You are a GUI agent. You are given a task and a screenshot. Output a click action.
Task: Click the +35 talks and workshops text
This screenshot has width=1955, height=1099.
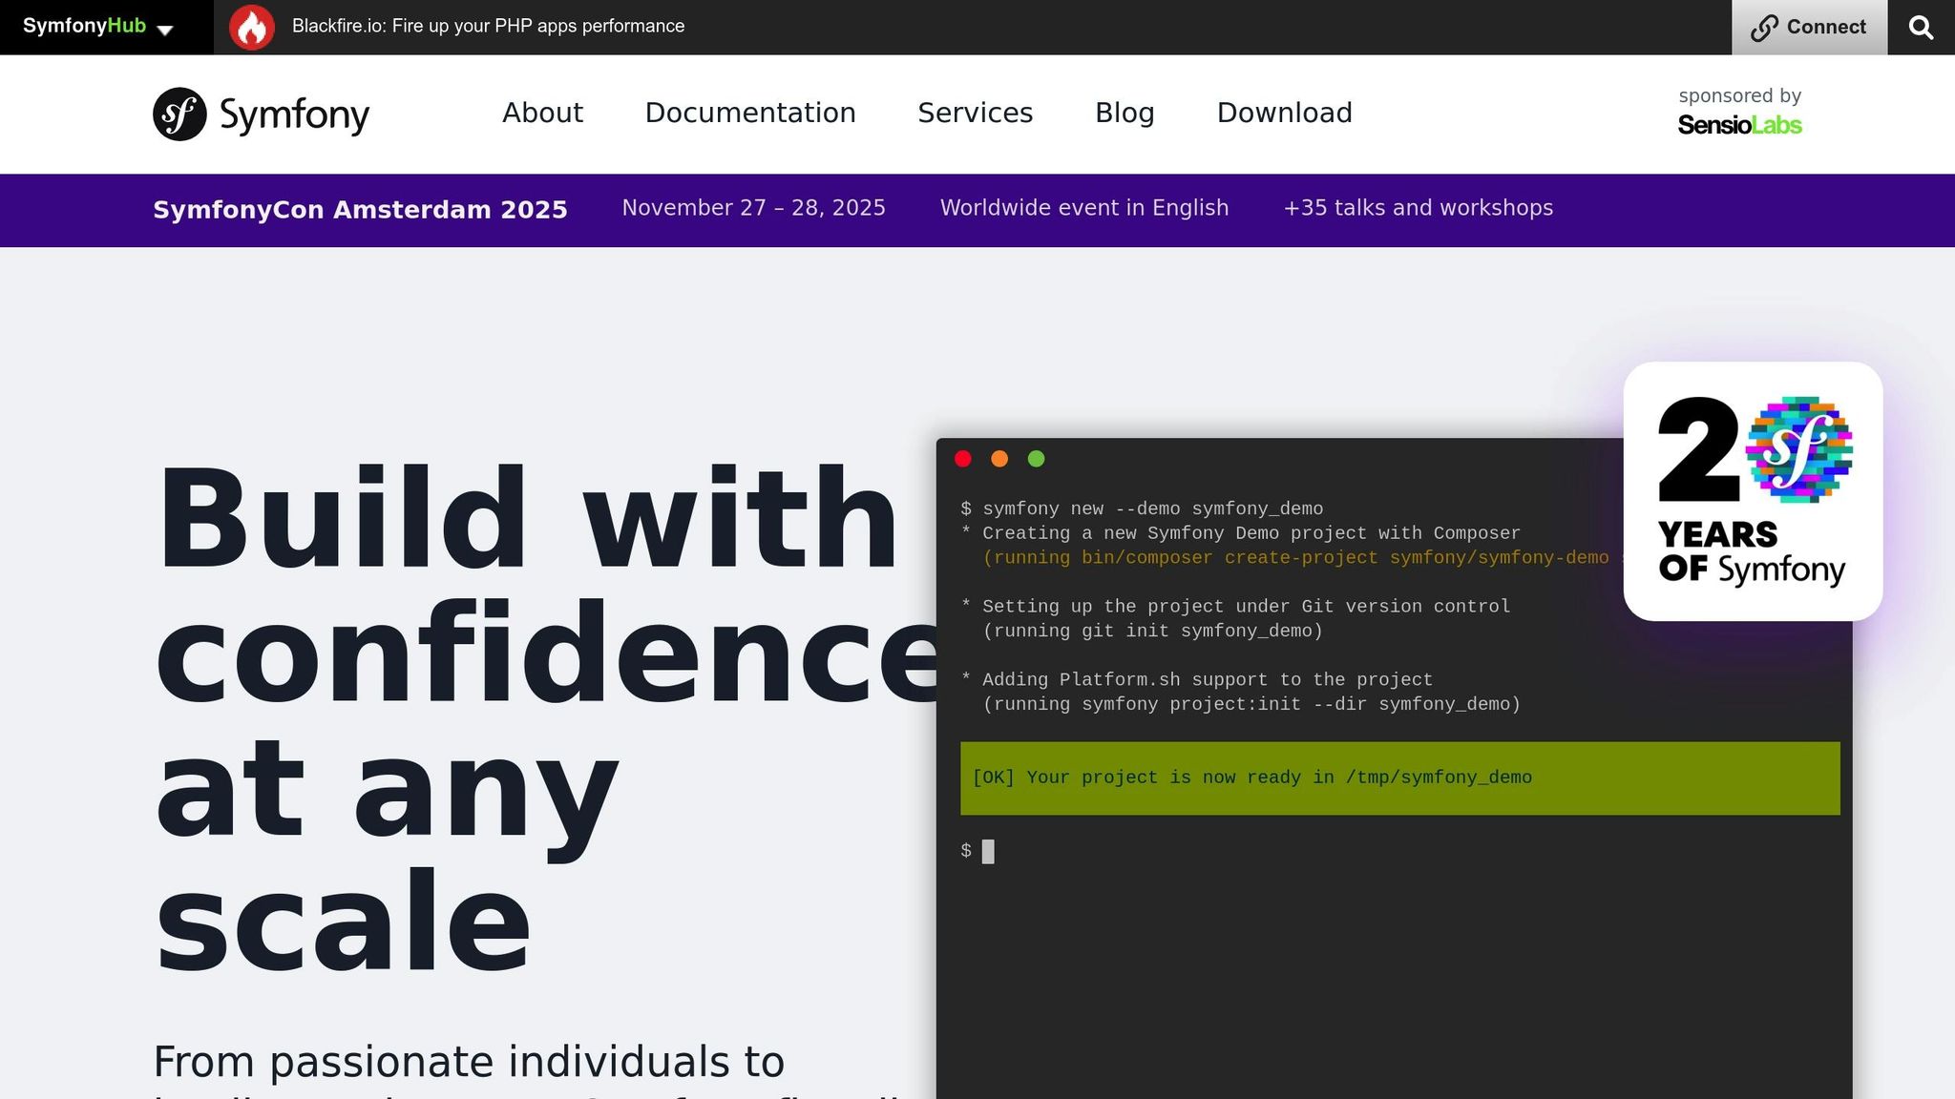pyautogui.click(x=1418, y=208)
